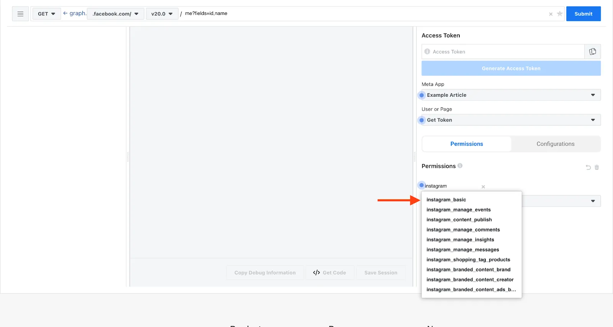This screenshot has width=613, height=327.
Task: Click the Permissions info icon
Action: [x=460, y=166]
